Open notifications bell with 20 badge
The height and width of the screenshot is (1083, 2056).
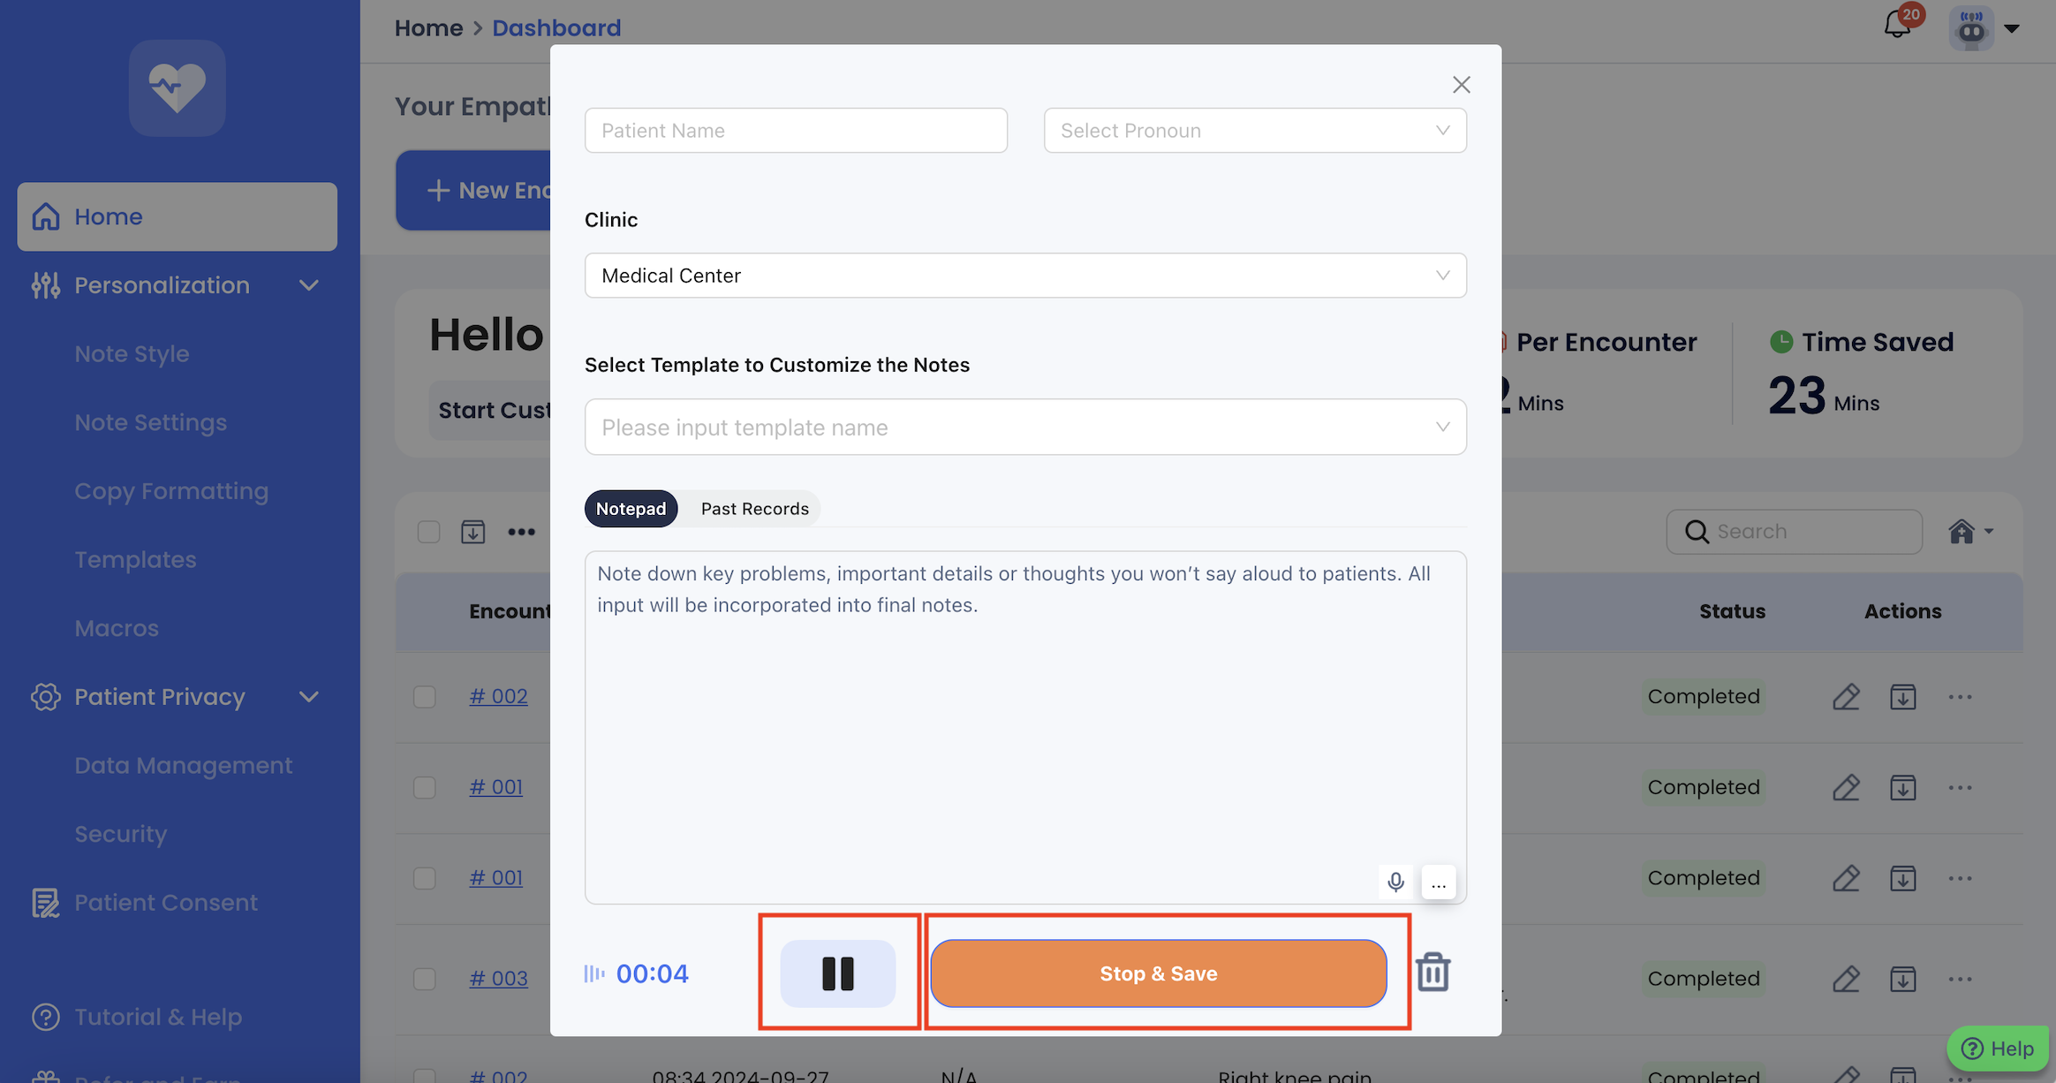[x=1897, y=25]
